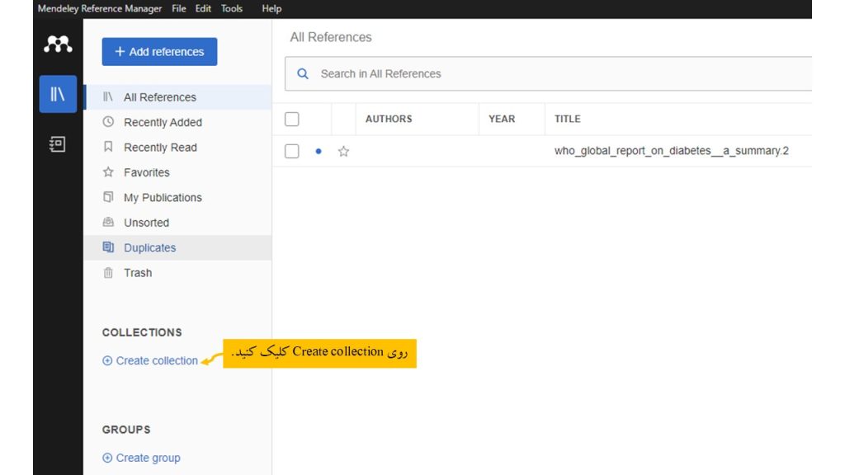Toggle the blue unread dot indicator
Viewport: 845px width, 475px height.
tap(319, 152)
